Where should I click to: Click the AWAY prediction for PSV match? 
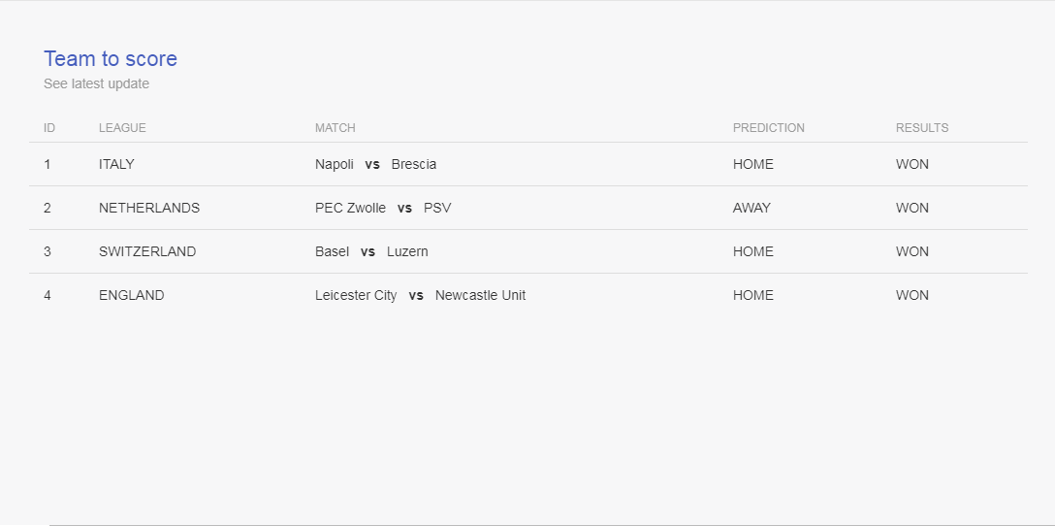[751, 208]
